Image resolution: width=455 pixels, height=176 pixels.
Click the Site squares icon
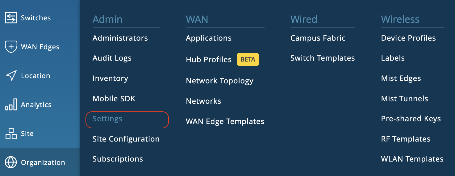tap(11, 134)
